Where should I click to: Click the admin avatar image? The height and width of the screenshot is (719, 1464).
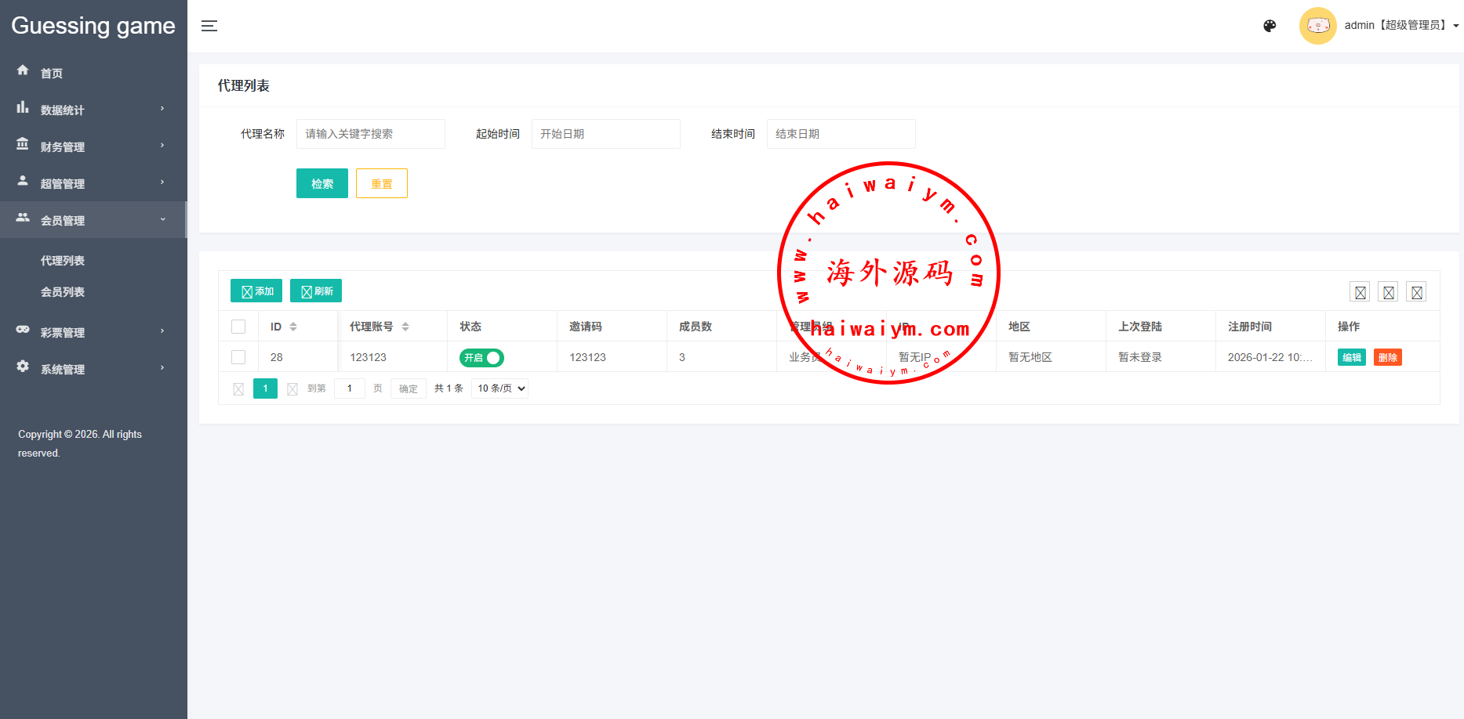point(1317,26)
